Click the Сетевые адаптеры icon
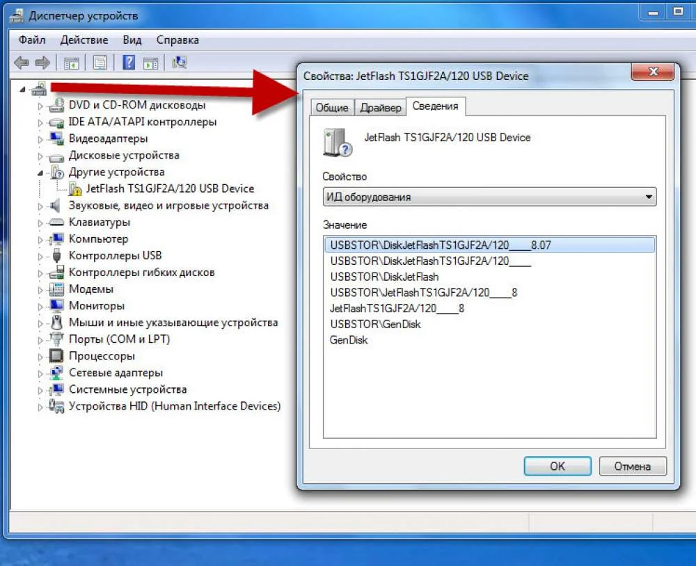This screenshot has height=566, width=696. [x=56, y=373]
